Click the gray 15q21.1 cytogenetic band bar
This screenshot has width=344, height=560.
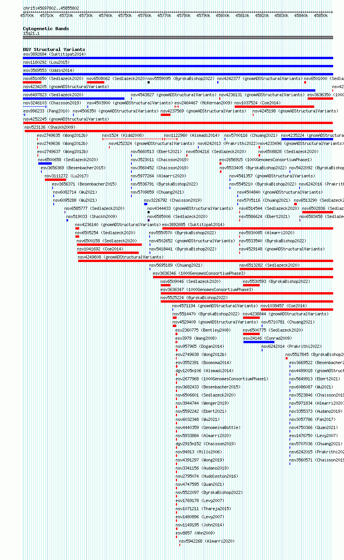178,37
